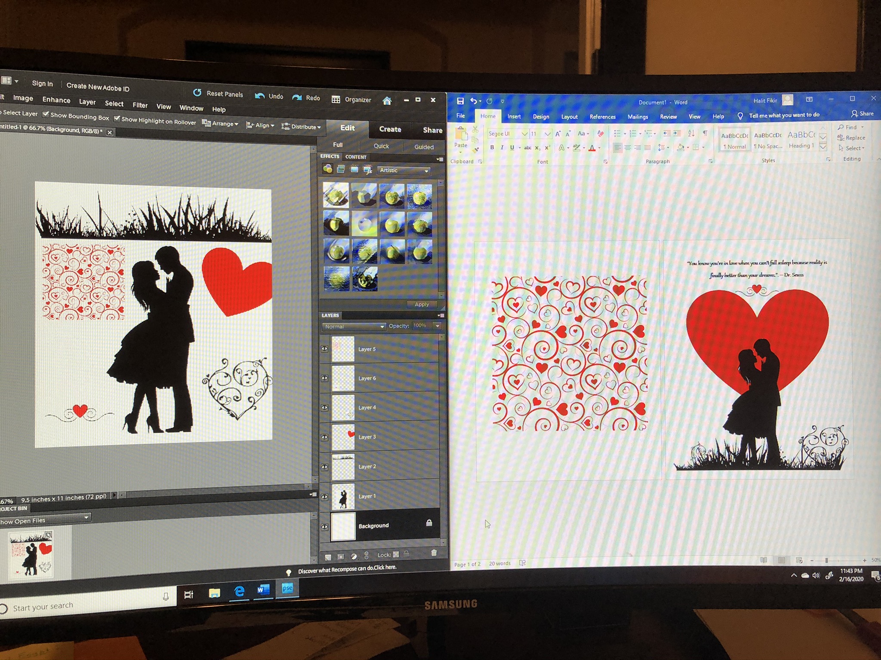
Task: Open the Segoe UI font name dropdown
Action: pos(524,134)
